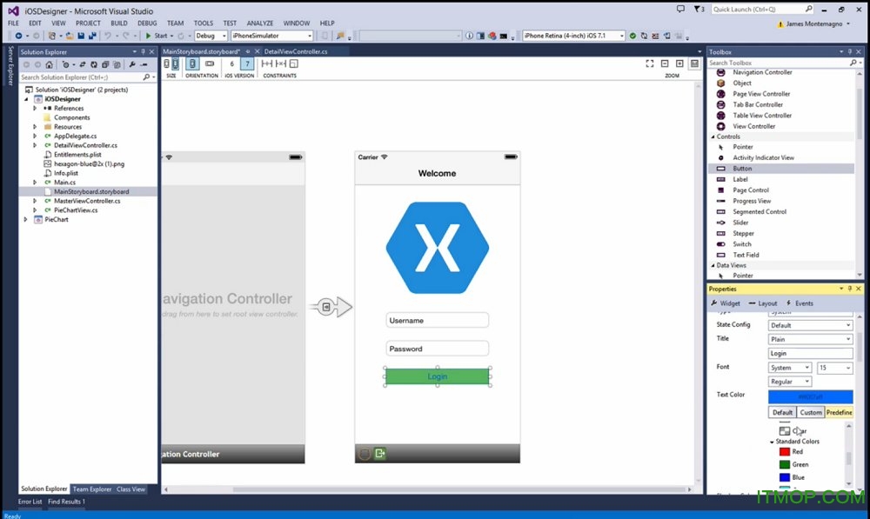Sync with active document in Solution Explorer

[83, 64]
